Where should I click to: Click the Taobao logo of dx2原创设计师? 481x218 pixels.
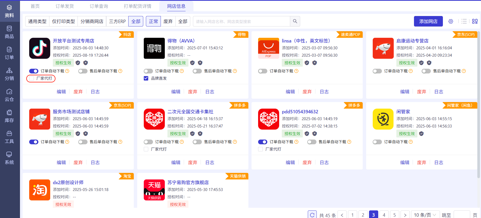point(40,190)
